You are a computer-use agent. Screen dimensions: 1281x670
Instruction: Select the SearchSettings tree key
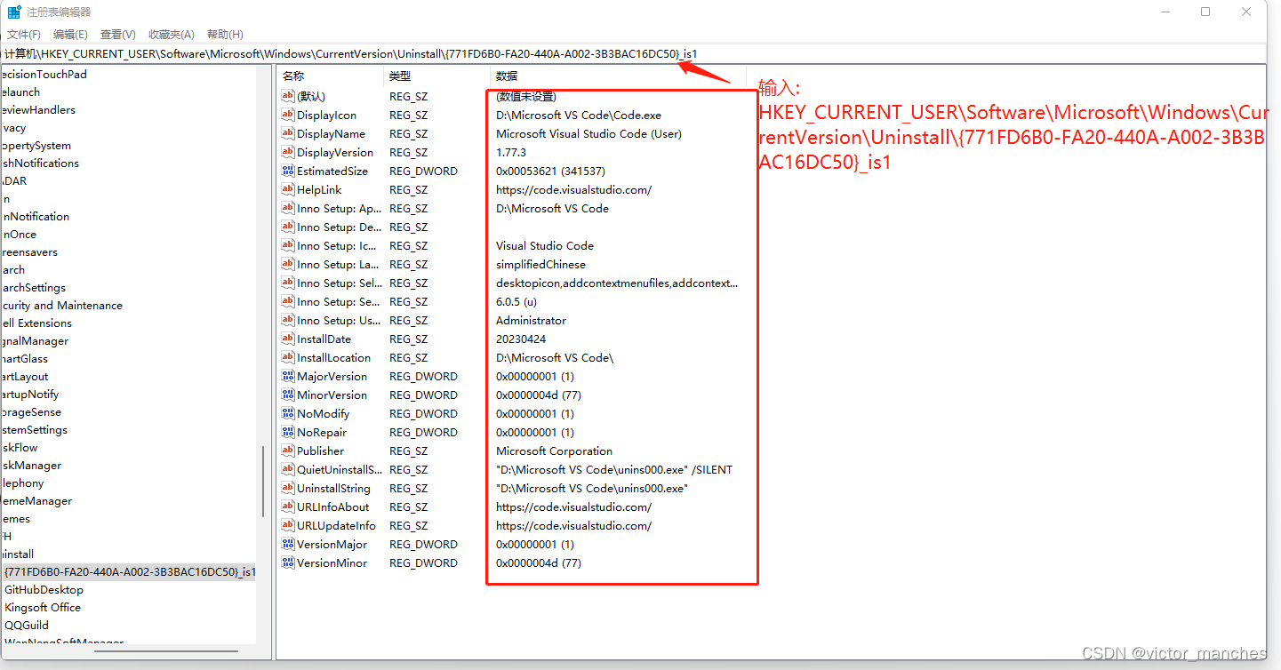click(33, 287)
